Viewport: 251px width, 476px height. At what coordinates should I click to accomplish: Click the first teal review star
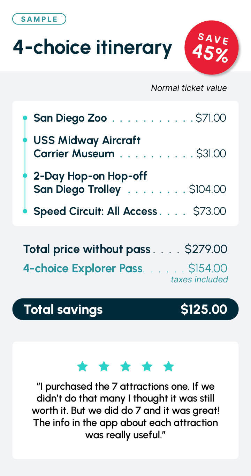[82, 366]
